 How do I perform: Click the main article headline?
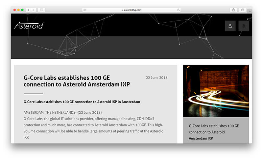(77, 81)
